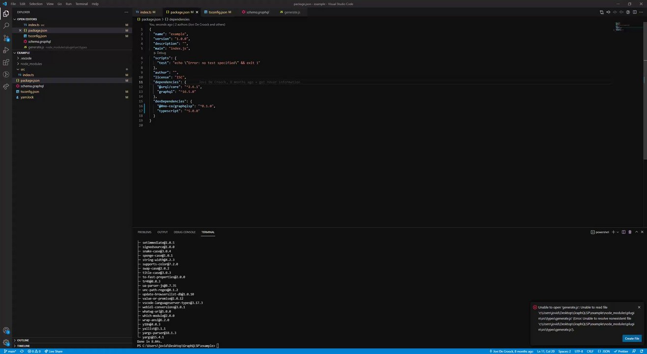This screenshot has height=354, width=647.
Task: Click the Create File button
Action: (x=632, y=338)
